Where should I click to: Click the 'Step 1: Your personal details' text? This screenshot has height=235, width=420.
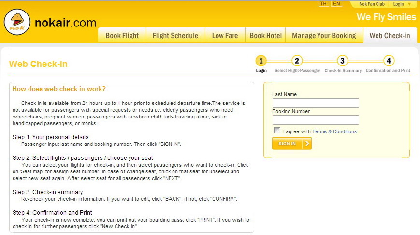click(x=51, y=137)
